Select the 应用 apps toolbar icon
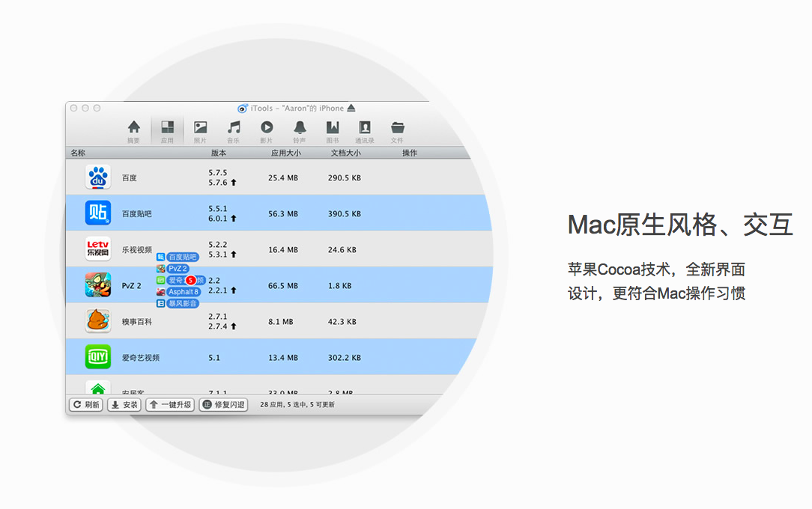The height and width of the screenshot is (509, 812). point(167,132)
